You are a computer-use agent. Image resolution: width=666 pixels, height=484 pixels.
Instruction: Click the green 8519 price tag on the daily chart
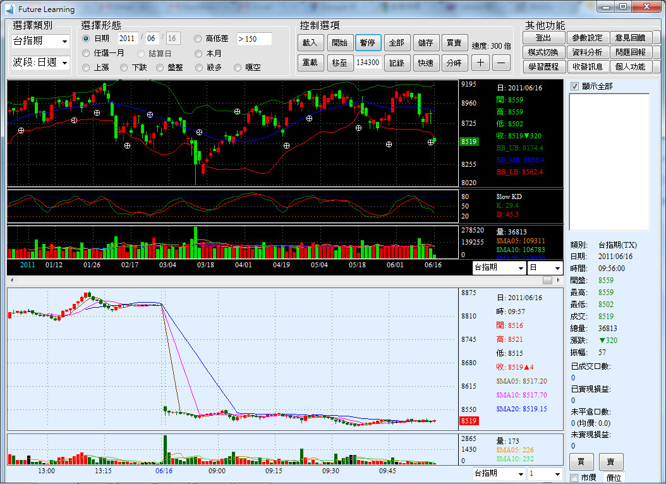pos(469,142)
